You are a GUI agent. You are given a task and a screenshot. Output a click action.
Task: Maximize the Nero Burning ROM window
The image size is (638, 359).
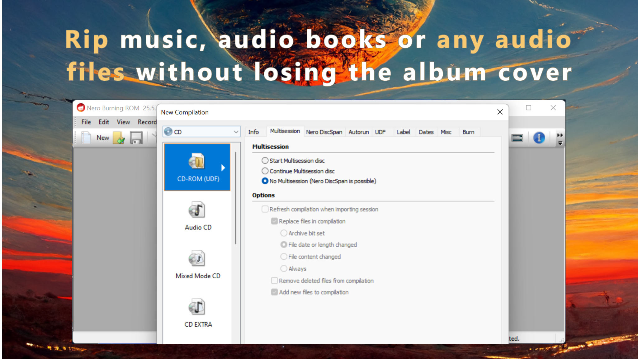coord(528,108)
